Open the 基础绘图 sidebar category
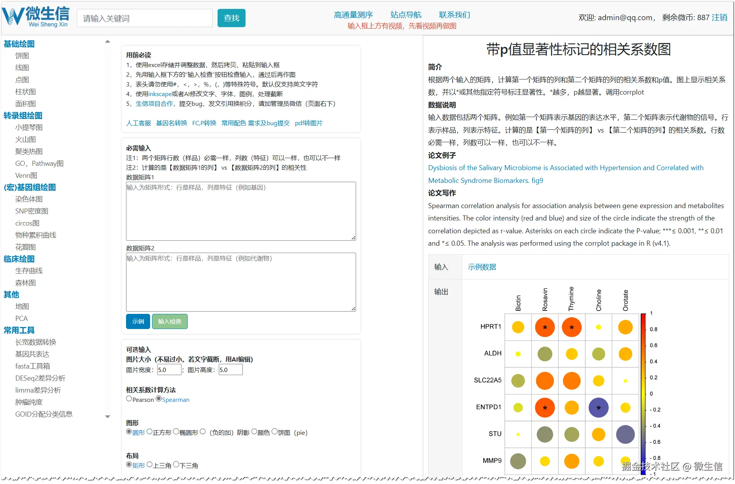735x484 pixels. pyautogui.click(x=19, y=44)
